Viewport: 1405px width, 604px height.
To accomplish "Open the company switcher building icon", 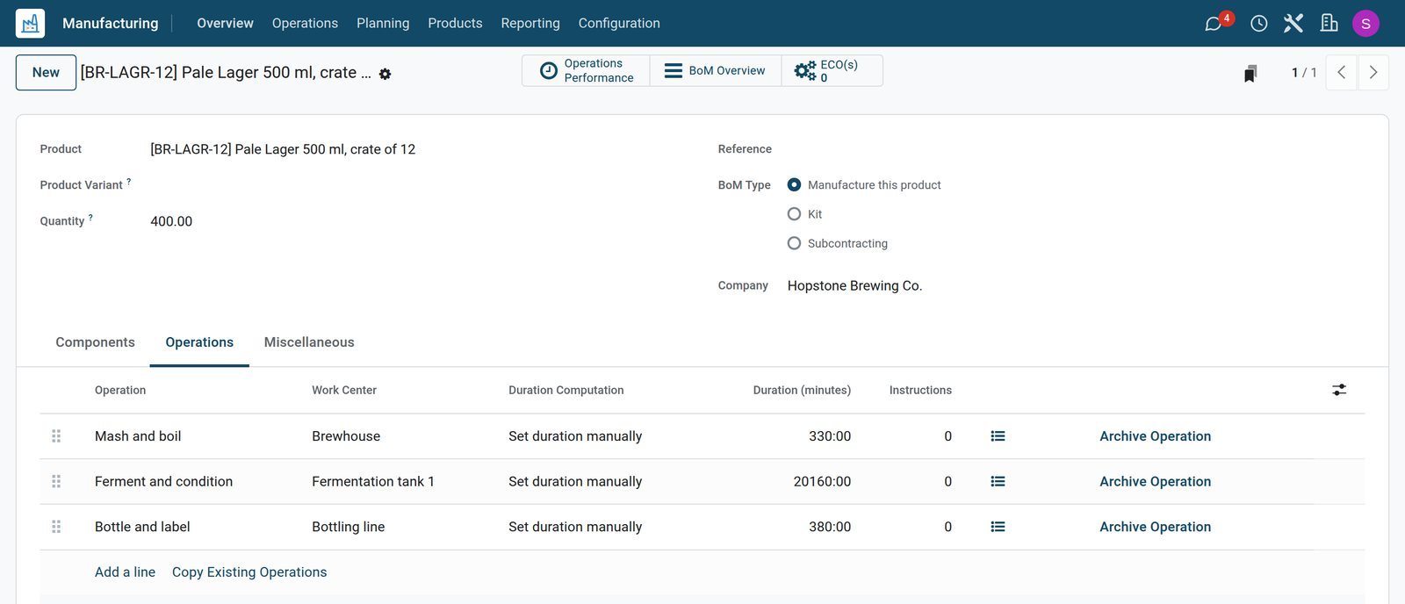I will point(1329,23).
